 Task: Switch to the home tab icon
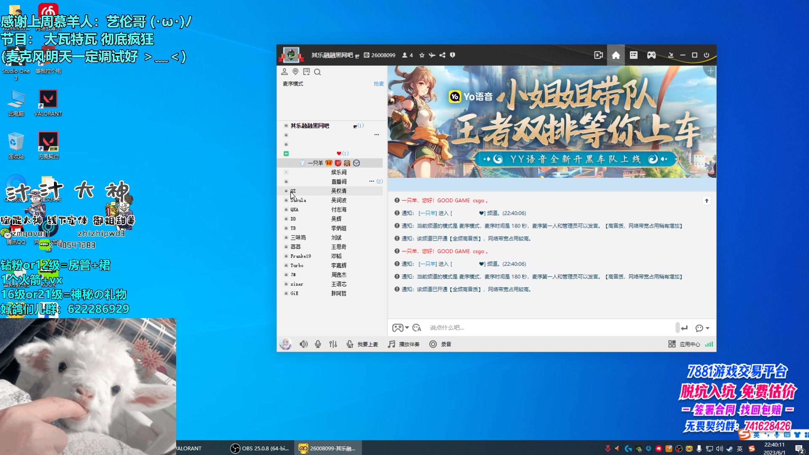tap(616, 55)
